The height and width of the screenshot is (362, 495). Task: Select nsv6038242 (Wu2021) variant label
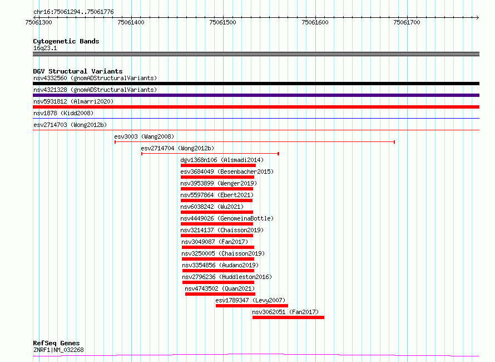tap(212, 207)
